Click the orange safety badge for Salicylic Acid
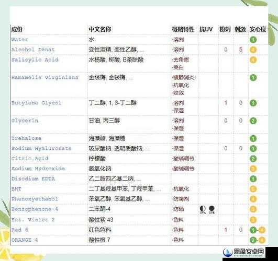The height and width of the screenshot is (261, 278). [253, 60]
